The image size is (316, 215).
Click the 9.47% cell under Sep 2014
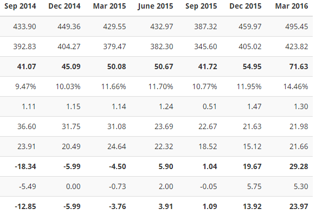click(x=25, y=86)
